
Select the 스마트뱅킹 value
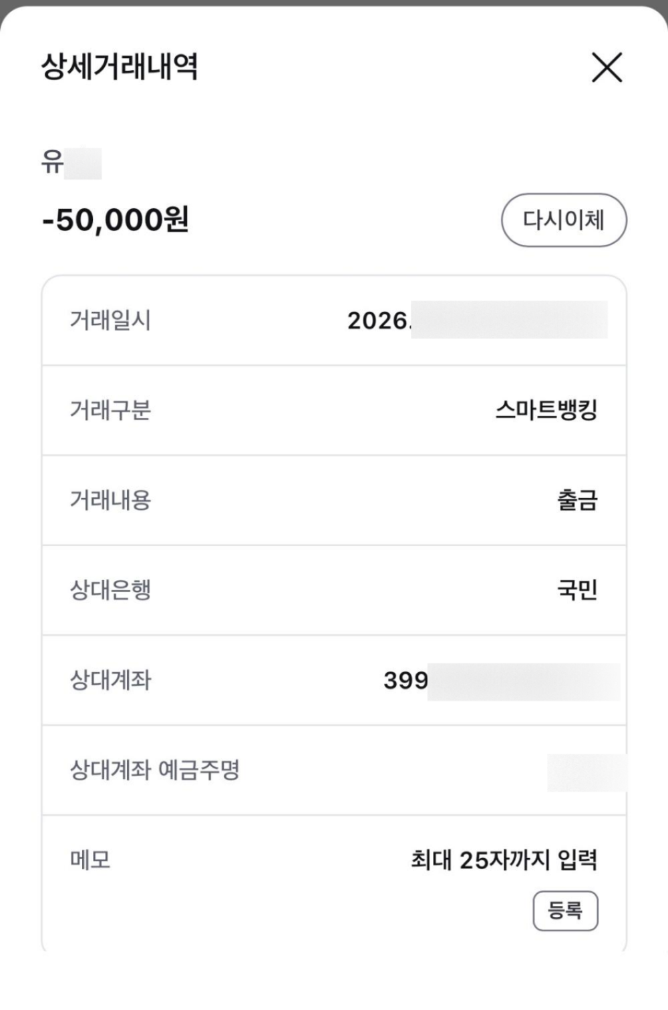coord(546,410)
